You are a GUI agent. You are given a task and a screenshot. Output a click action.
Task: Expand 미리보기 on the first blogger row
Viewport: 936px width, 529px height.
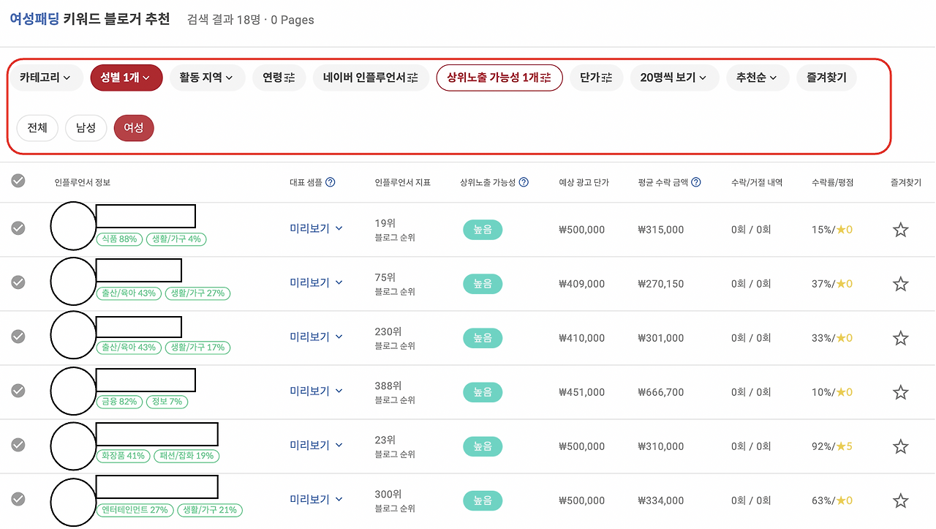click(314, 229)
